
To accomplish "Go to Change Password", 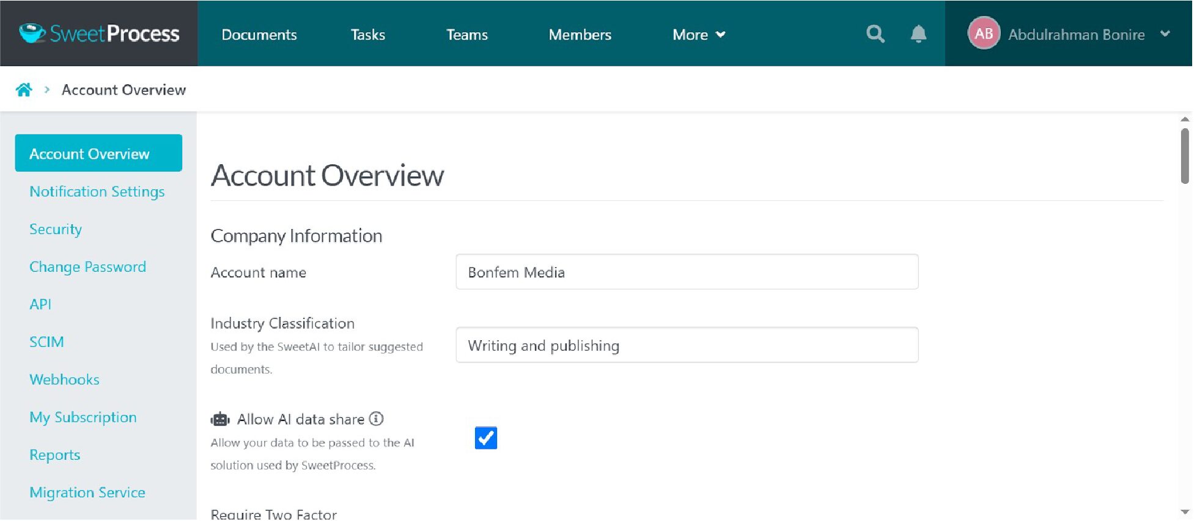I will click(87, 267).
